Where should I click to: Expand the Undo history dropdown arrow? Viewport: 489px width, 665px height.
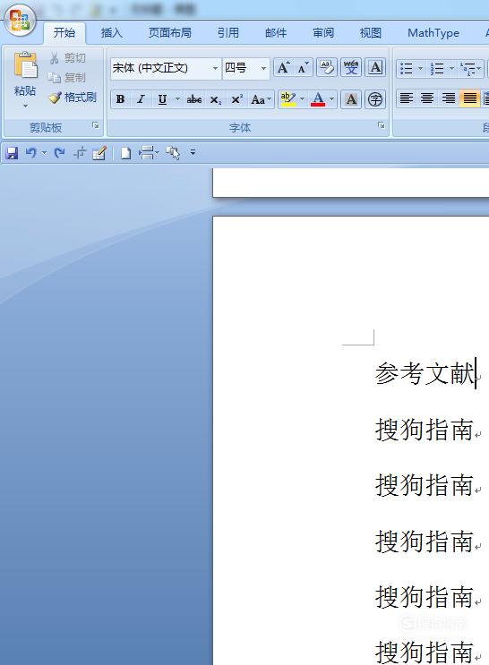pyautogui.click(x=44, y=153)
